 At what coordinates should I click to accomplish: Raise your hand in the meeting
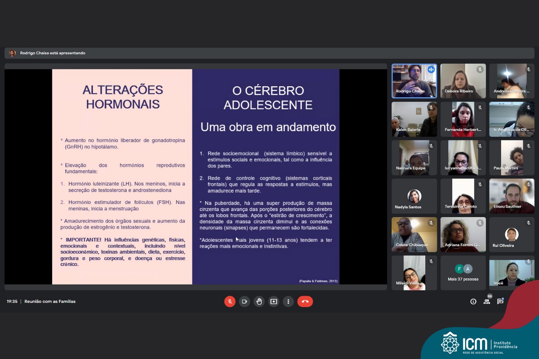259,301
